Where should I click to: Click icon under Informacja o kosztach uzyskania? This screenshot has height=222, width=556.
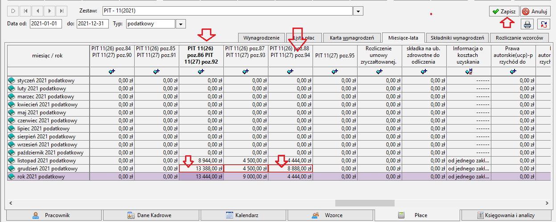(469, 71)
